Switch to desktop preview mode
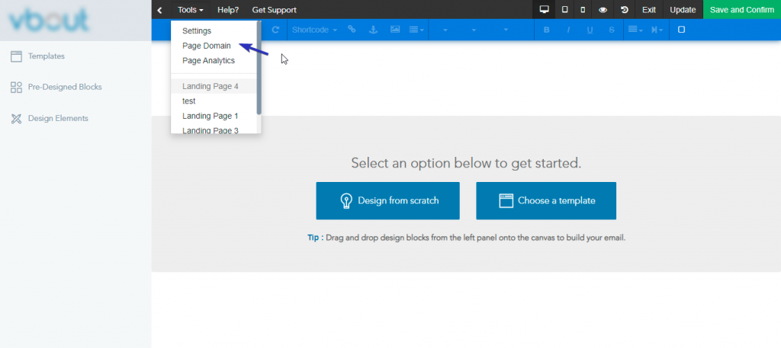This screenshot has width=781, height=348. click(x=544, y=10)
